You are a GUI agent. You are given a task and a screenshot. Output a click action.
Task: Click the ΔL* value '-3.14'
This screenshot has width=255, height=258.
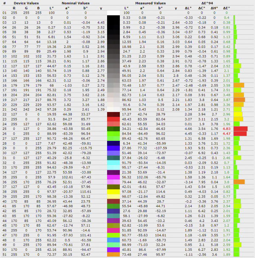point(188,182)
